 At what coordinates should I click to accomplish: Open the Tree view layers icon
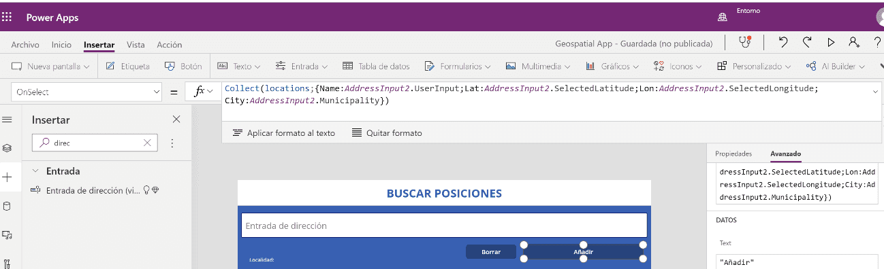pyautogui.click(x=7, y=147)
